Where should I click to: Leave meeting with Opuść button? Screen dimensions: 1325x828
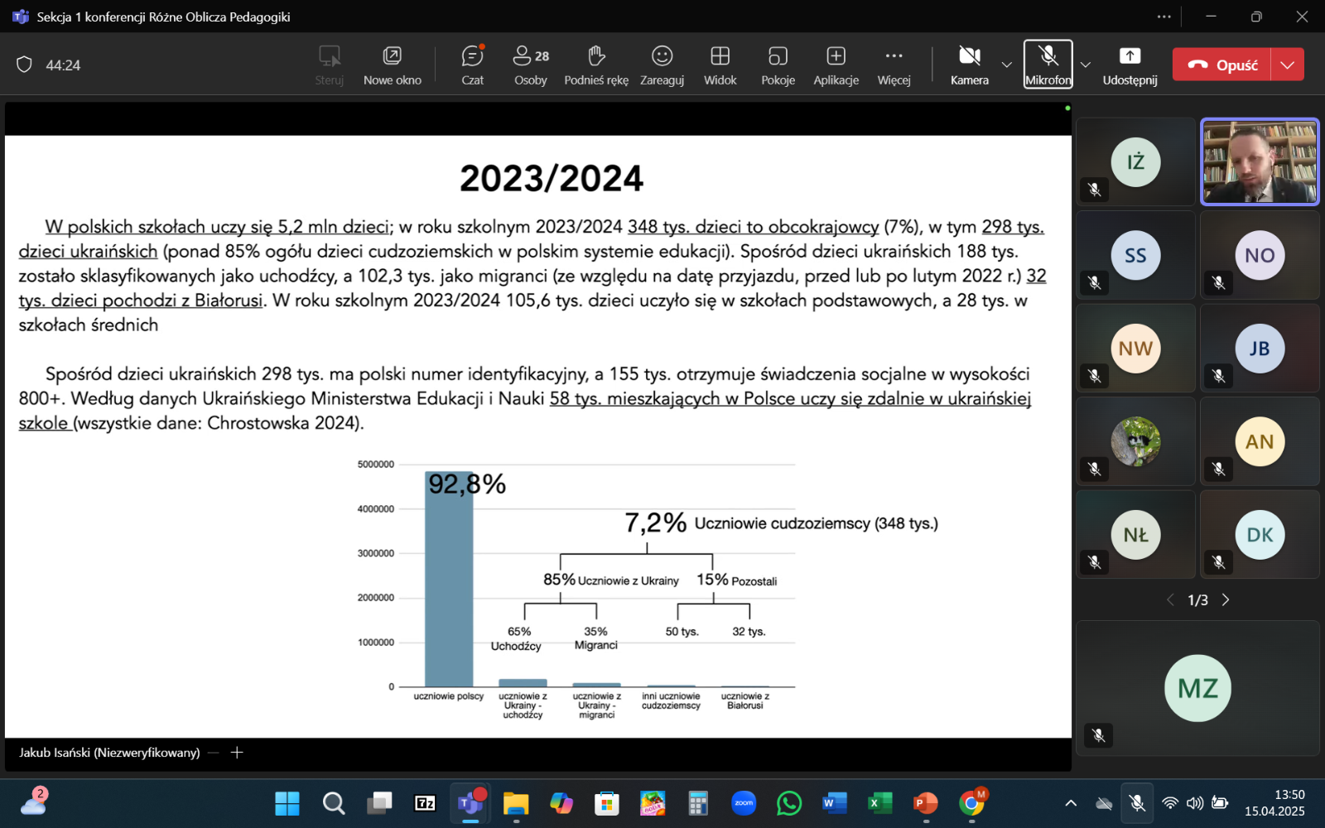[x=1222, y=65]
